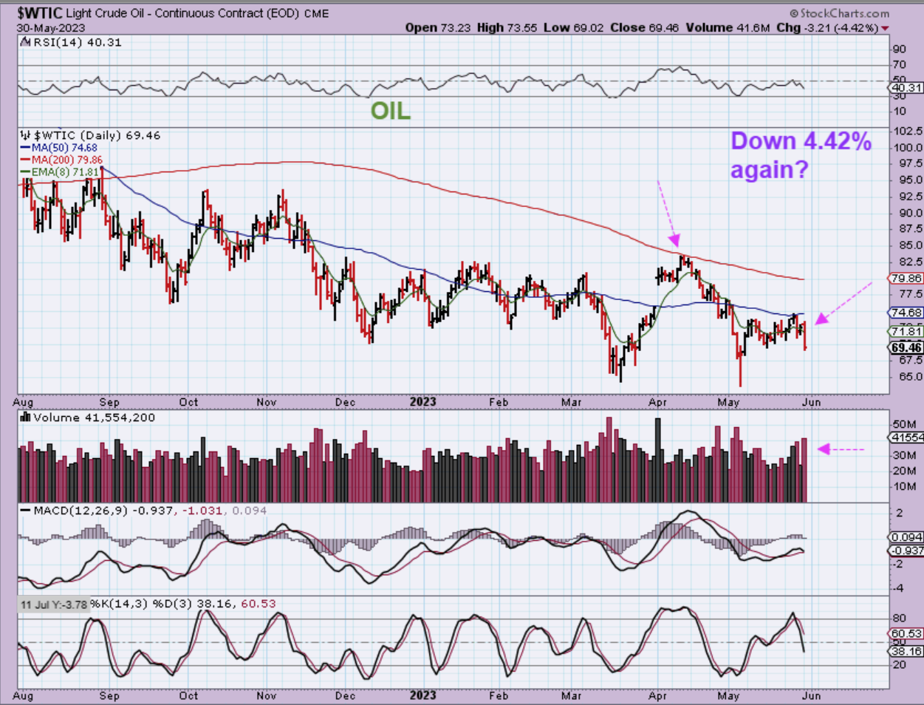924x705 pixels.
Task: Click the '$WTIC (Daily) 69.46' legend entry
Action: [96, 135]
